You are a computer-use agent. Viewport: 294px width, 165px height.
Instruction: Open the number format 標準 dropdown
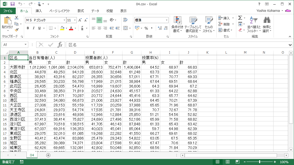167,20
